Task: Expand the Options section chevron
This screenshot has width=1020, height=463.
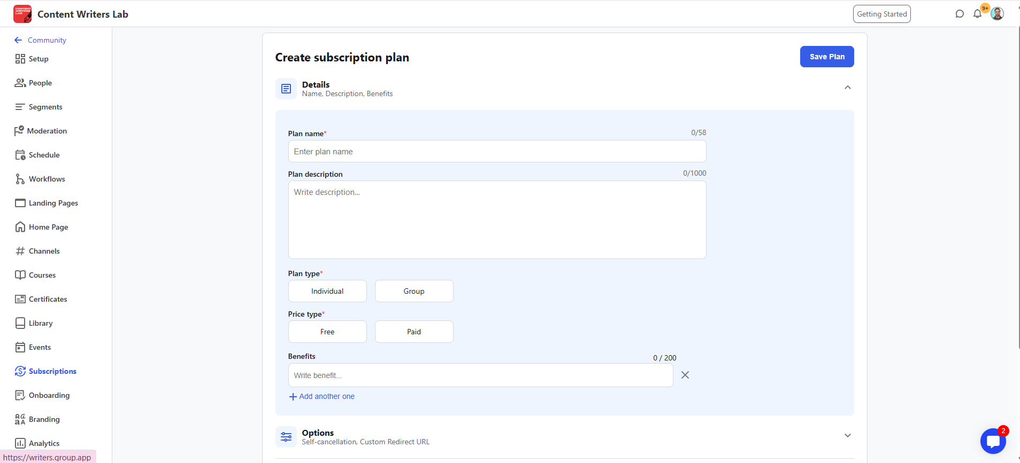Action: [x=848, y=436]
